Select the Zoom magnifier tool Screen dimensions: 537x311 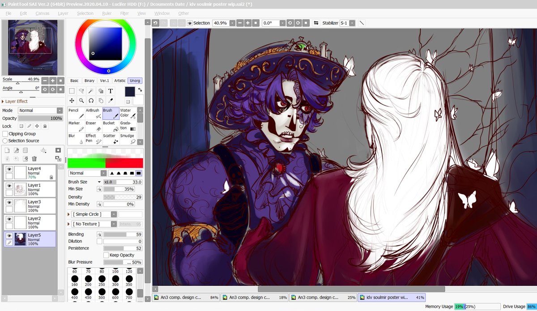[x=81, y=101]
